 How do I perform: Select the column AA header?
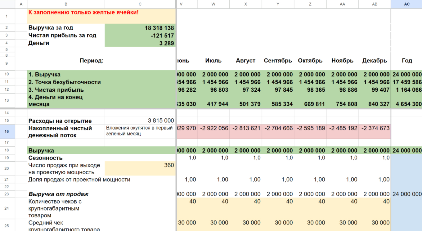pyautogui.click(x=342, y=4)
